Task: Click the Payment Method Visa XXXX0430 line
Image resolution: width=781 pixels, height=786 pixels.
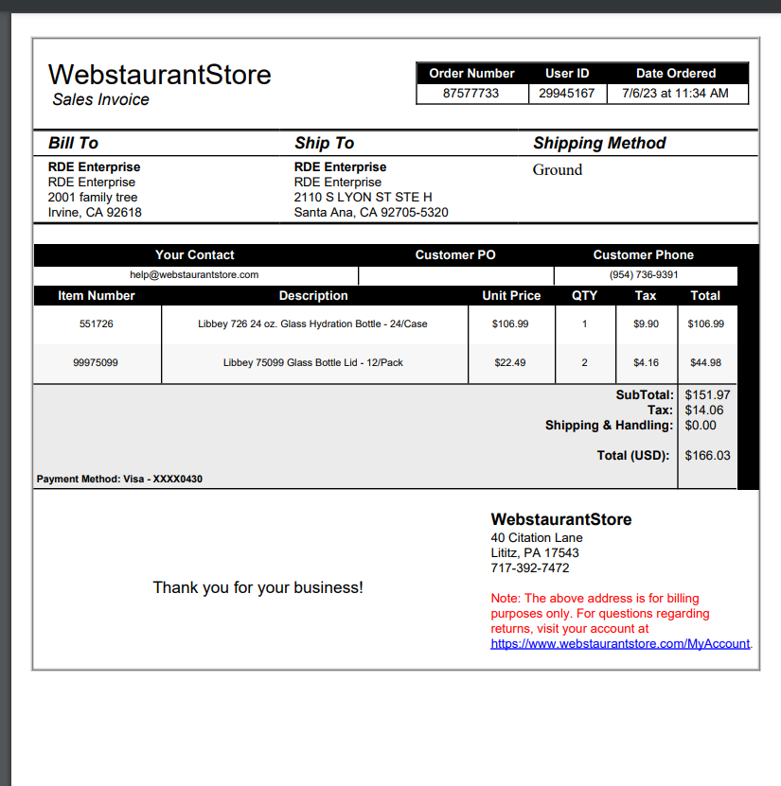Action: tap(119, 479)
